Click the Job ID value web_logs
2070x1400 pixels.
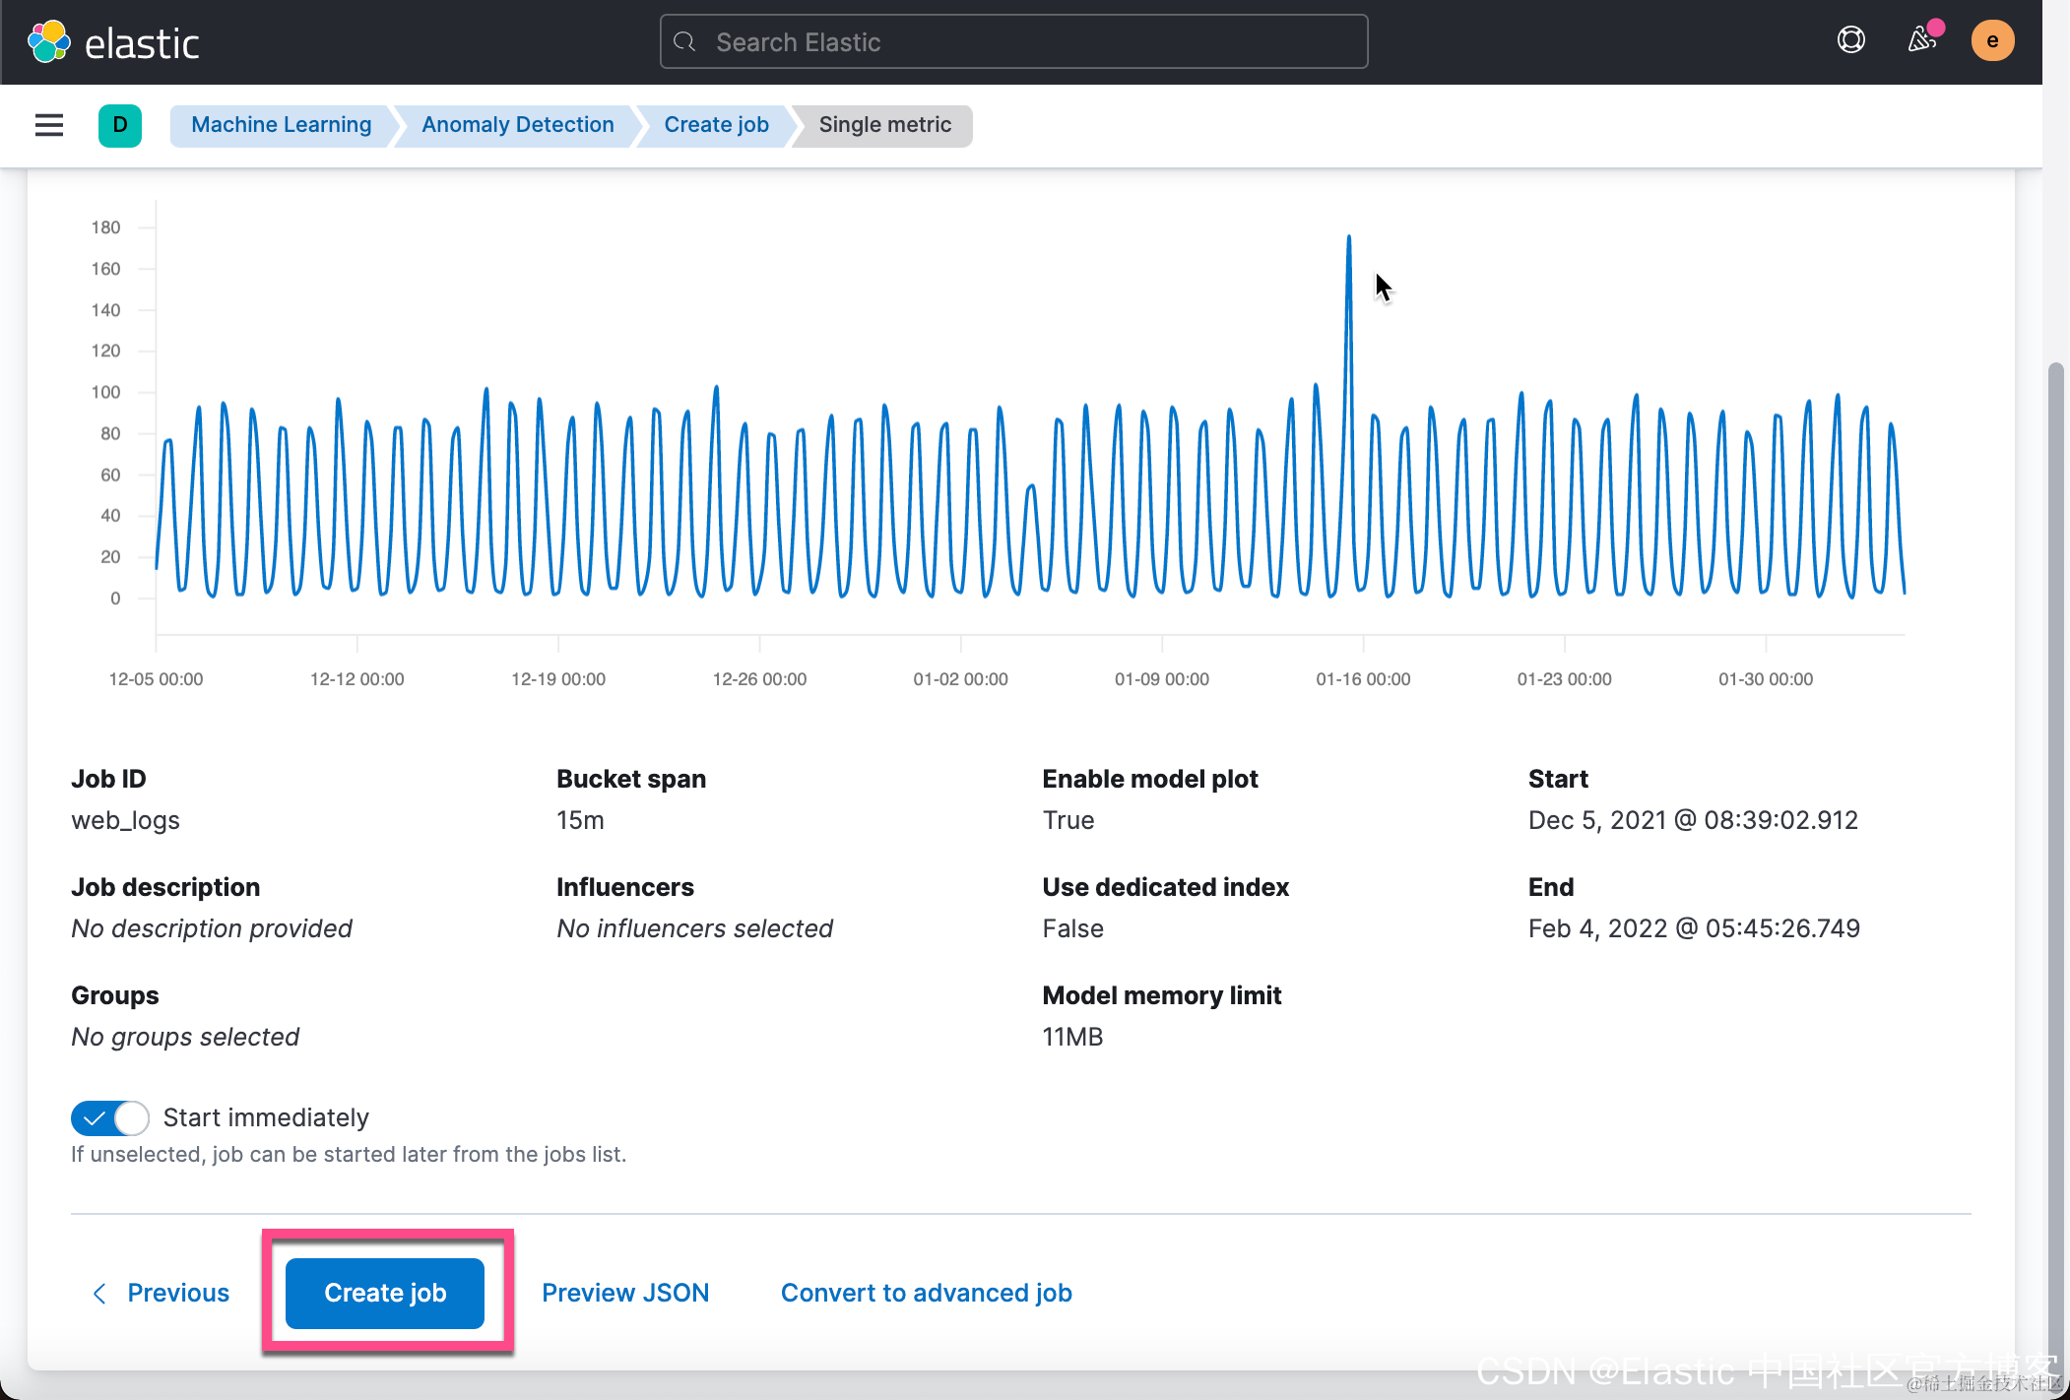(125, 820)
